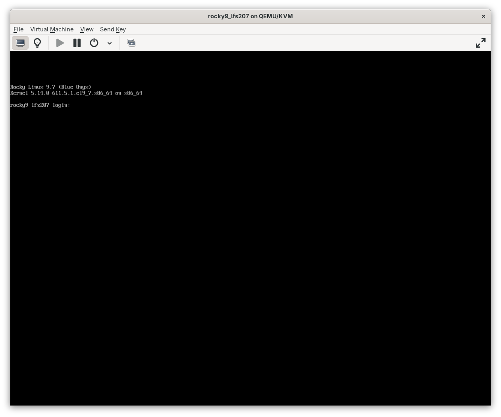The height and width of the screenshot is (417, 501).
Task: Open the View menu
Action: click(x=87, y=29)
